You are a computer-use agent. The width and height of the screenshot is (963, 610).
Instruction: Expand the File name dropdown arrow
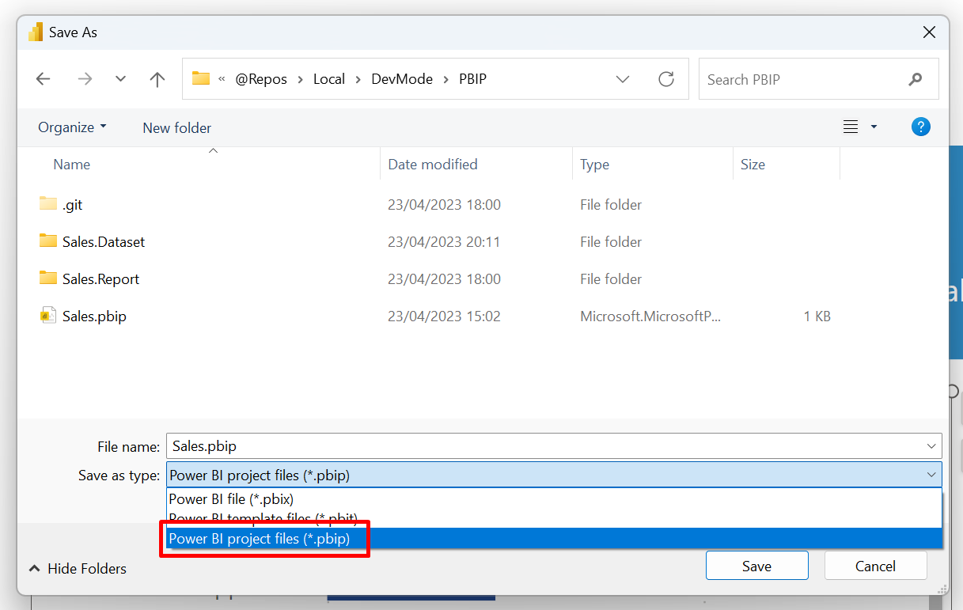pyautogui.click(x=931, y=445)
